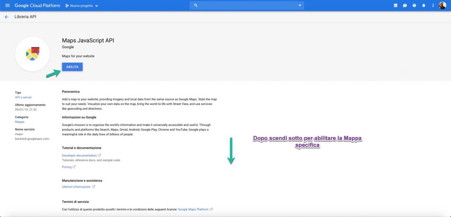Click external icon beside Google Maps Platform

[x=211, y=209]
